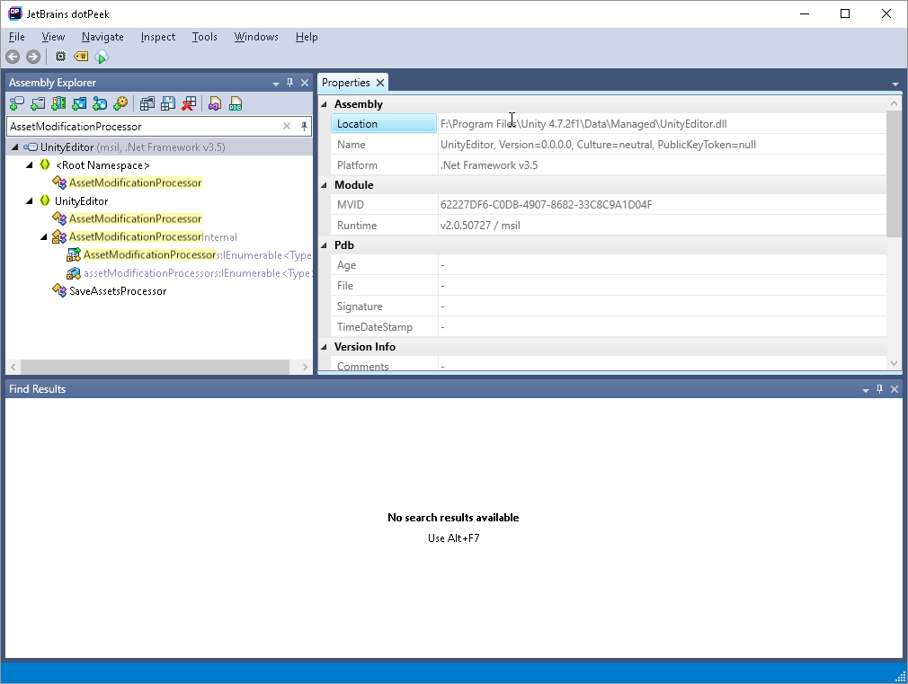Select the AssetModificationProcessors property item

click(x=197, y=255)
